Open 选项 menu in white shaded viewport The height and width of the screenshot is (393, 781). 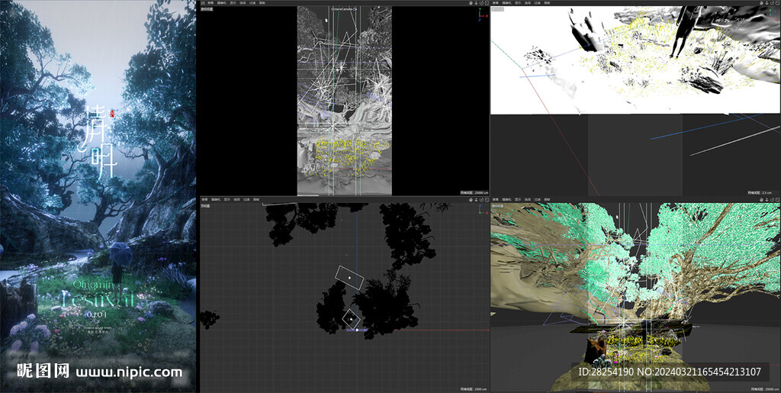coord(528,3)
